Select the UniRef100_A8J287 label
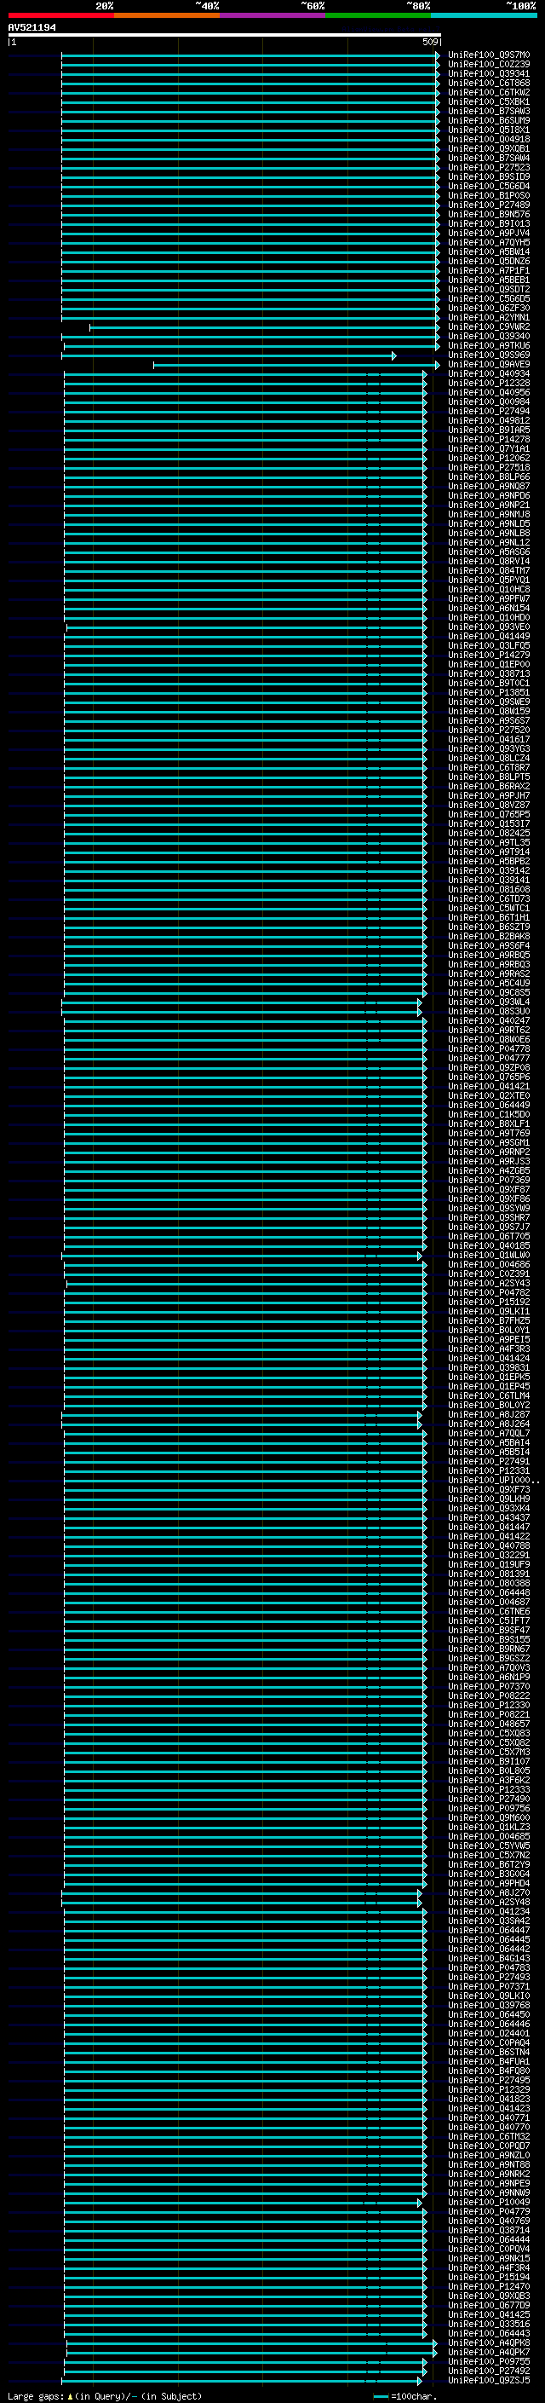 pyautogui.click(x=489, y=1415)
